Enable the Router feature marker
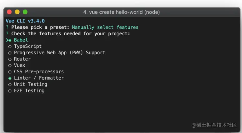The height and width of the screenshot is (133, 242). tap(10, 59)
